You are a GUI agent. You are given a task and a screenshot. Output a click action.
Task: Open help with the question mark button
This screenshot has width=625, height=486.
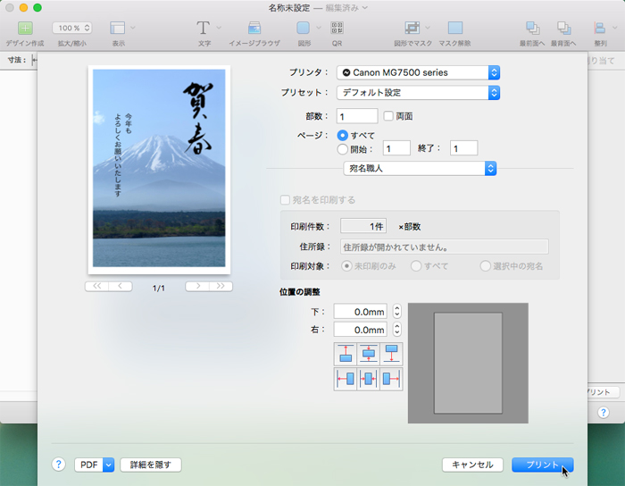[59, 465]
